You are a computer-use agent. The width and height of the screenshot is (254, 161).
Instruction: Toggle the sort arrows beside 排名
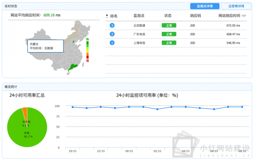pos(107,16)
